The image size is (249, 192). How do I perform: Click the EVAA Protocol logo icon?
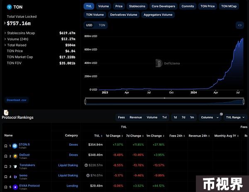(15, 187)
